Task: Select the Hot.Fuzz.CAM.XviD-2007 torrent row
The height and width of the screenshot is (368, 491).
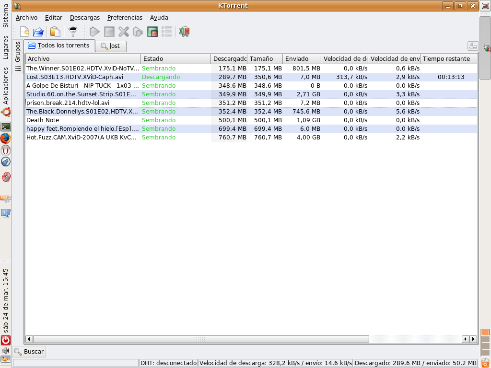Action: (251, 138)
